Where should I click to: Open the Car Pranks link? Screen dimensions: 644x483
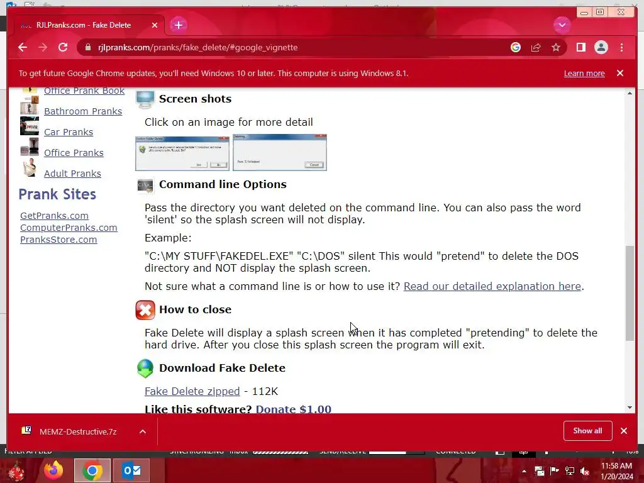click(x=69, y=132)
